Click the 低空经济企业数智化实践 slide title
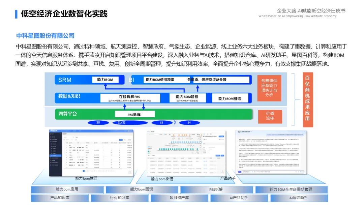 pyautogui.click(x=64, y=14)
